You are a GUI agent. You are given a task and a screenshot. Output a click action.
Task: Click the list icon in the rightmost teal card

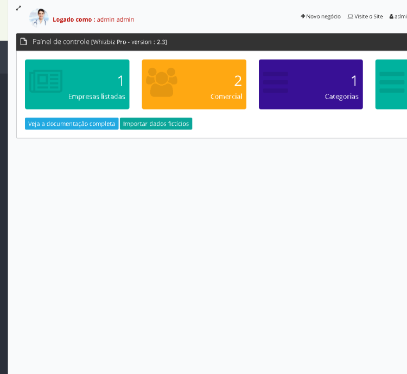click(x=392, y=82)
